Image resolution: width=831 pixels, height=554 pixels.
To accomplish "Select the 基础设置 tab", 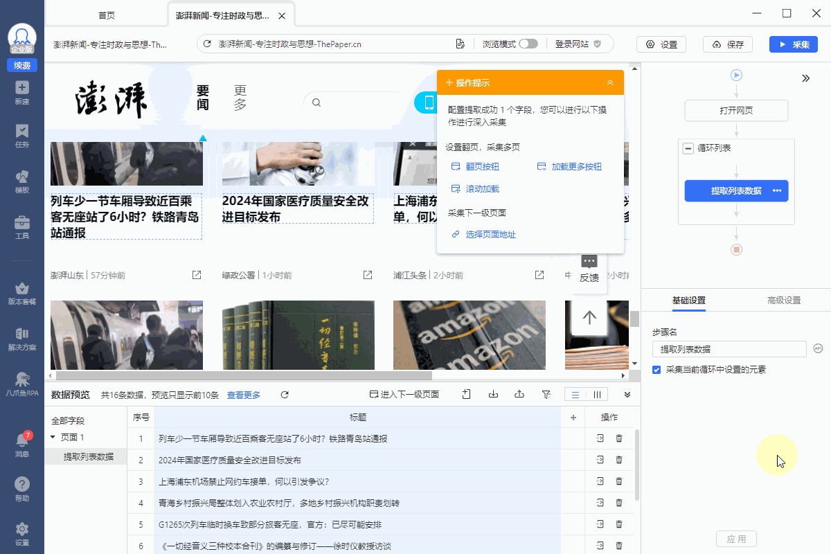I will [x=689, y=300].
